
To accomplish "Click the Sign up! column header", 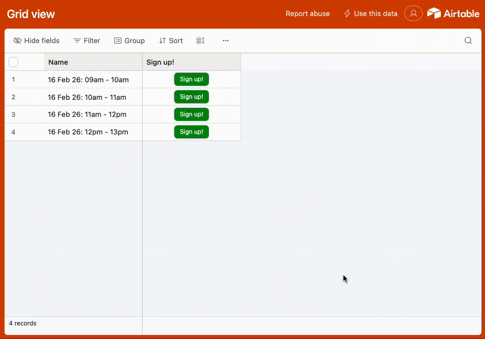I will 191,62.
